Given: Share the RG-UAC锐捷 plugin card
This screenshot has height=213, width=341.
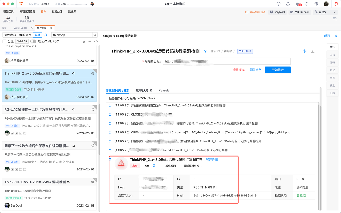Looking at the screenshot, I should point(92,109).
